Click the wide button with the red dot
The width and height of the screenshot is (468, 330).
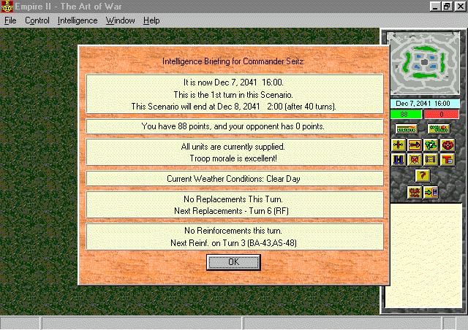click(x=439, y=129)
